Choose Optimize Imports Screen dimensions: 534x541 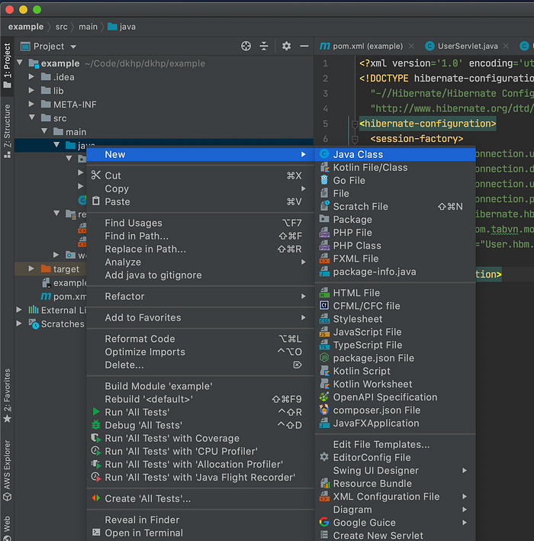200,352
